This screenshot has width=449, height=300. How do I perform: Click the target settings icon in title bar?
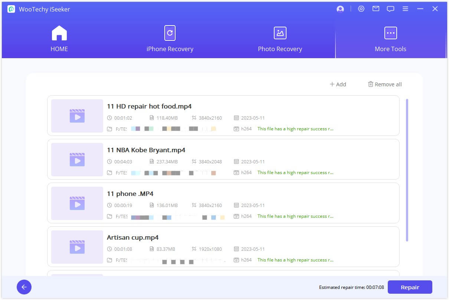361,9
